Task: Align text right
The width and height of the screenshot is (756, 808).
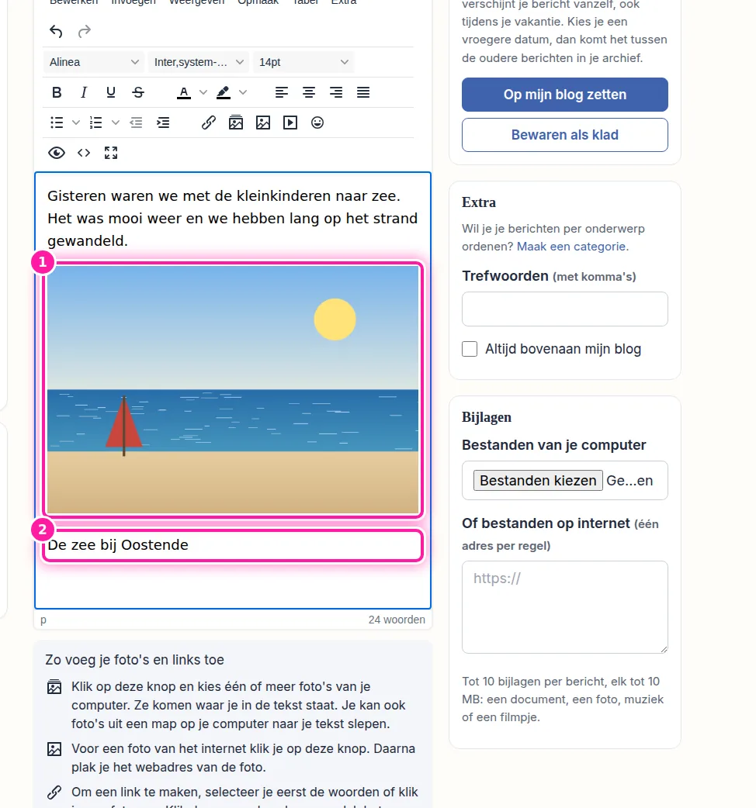Action: tap(336, 92)
